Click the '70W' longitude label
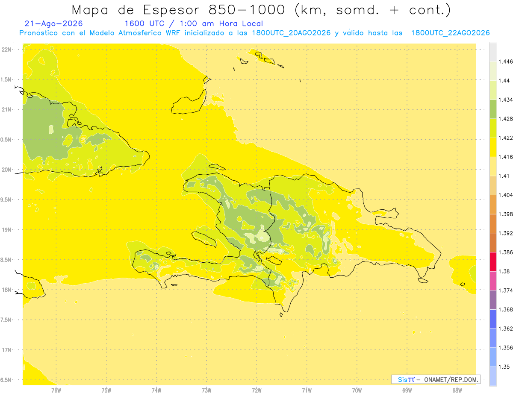This screenshot has height=396, width=513. pyautogui.click(x=357, y=390)
